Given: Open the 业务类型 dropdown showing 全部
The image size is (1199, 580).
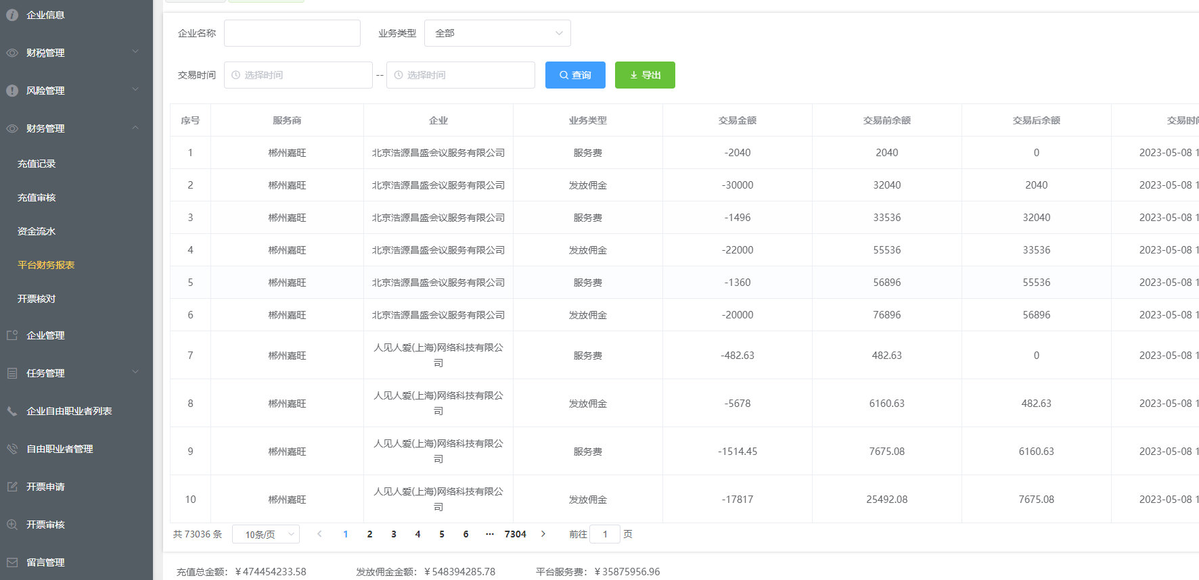Looking at the screenshot, I should click(497, 33).
